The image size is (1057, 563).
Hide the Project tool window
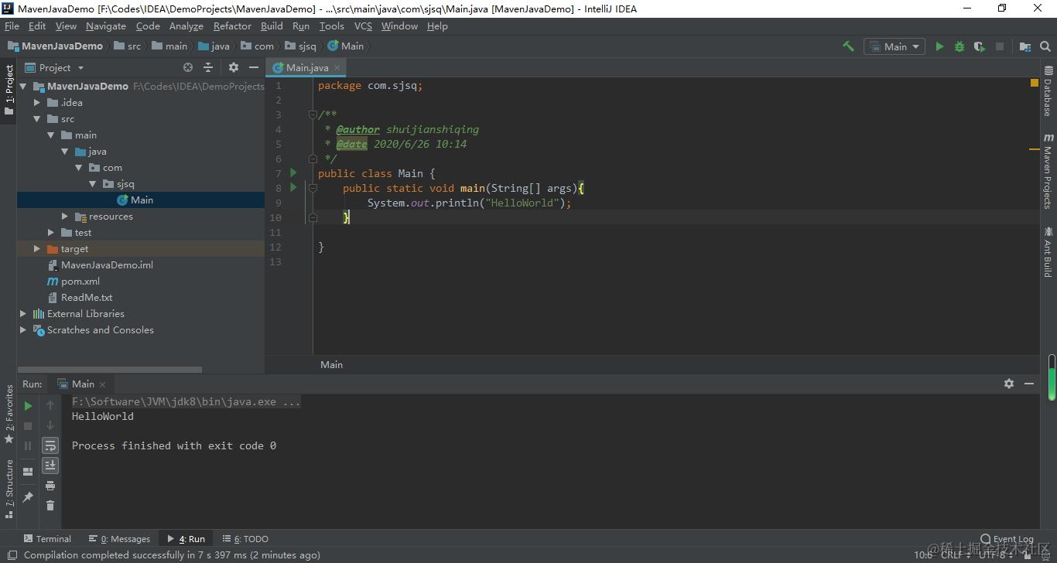point(253,67)
